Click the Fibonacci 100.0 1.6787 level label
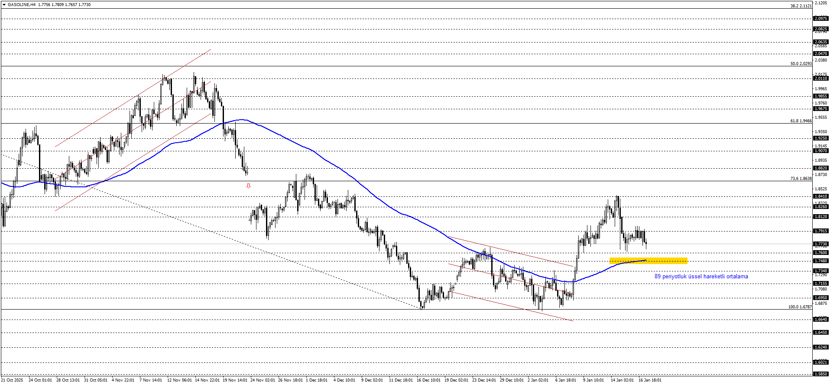This screenshot has width=830, height=385. pyautogui.click(x=800, y=307)
